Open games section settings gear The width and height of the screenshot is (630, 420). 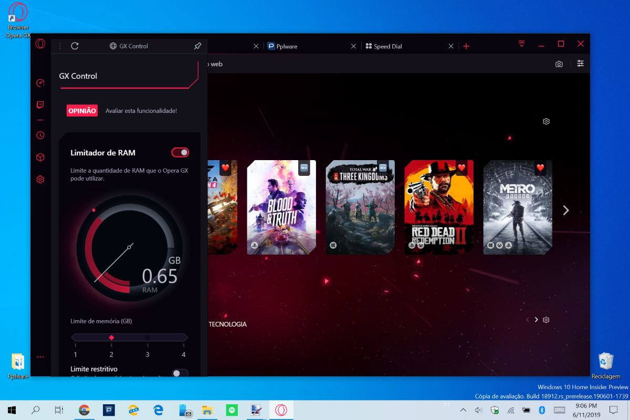tap(546, 121)
